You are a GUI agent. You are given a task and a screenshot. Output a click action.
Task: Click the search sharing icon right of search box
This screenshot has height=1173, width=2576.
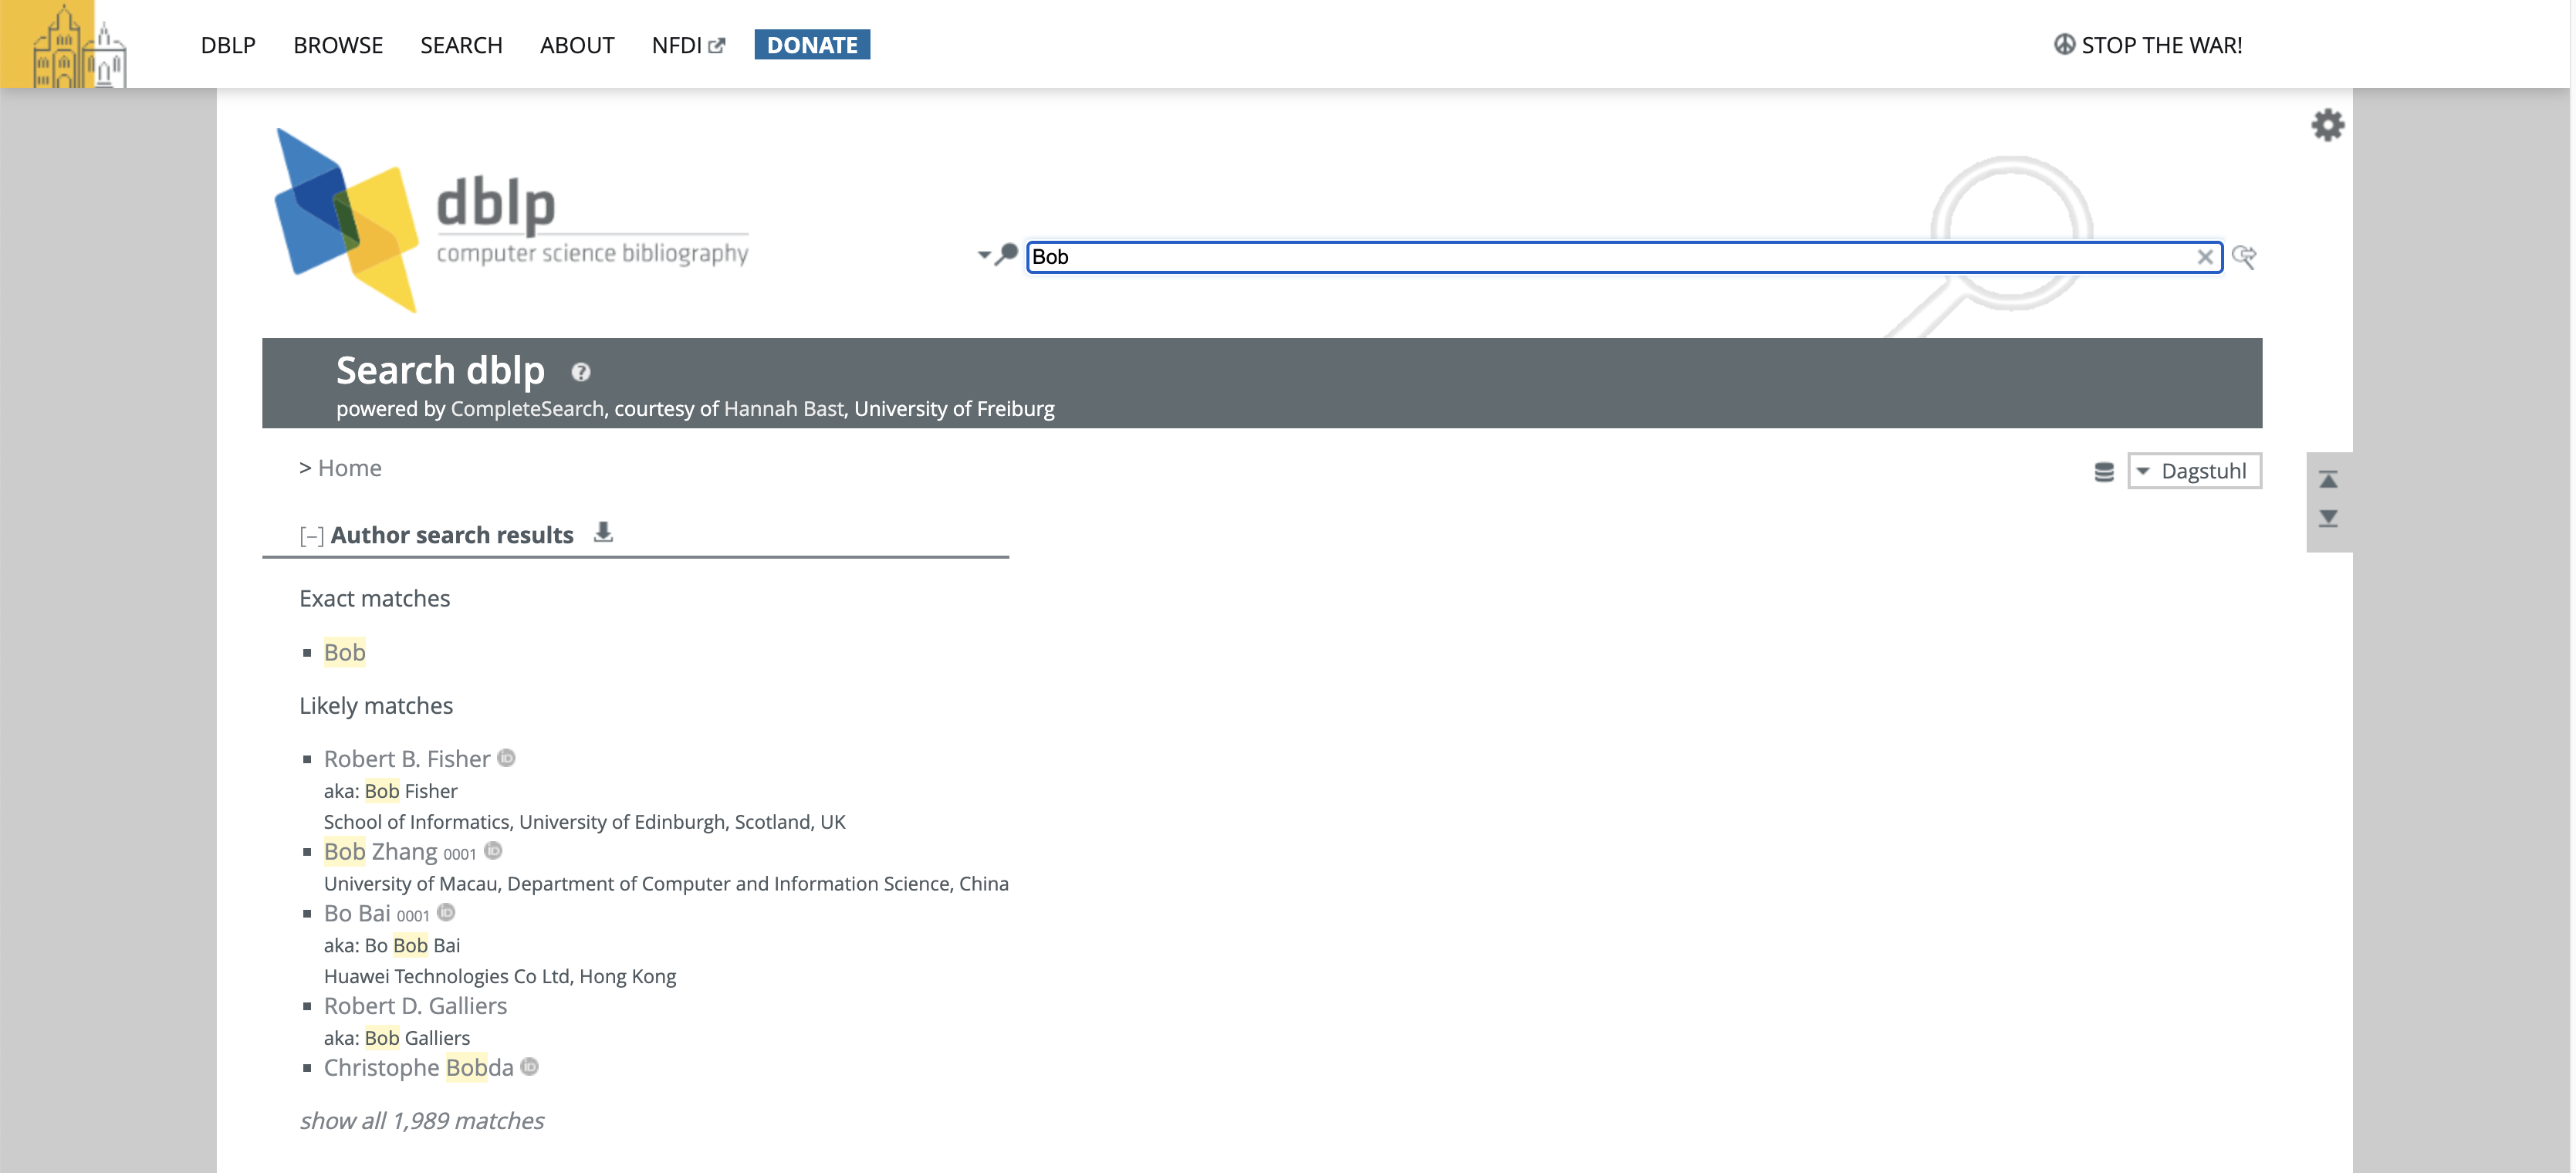coord(2244,257)
